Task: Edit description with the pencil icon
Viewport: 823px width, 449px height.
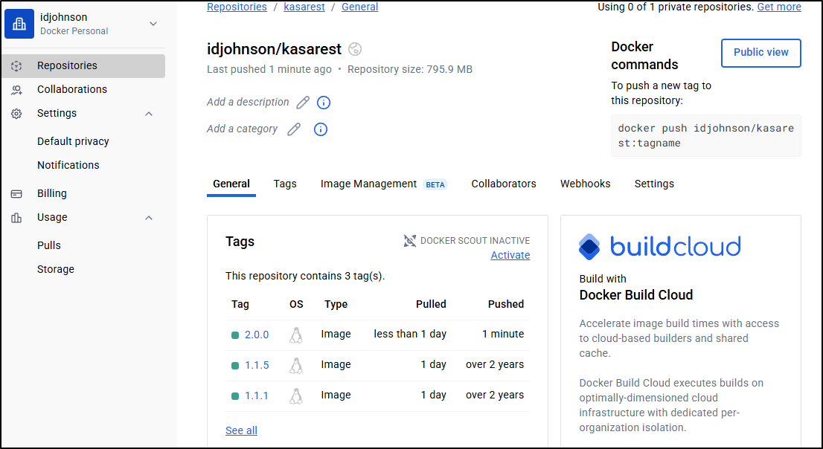Action: [x=303, y=103]
